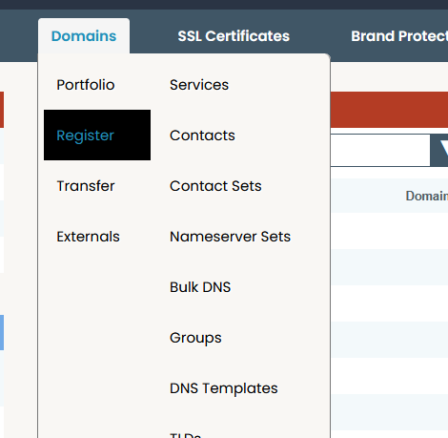Click the filter icon beside search field
Viewport: 448px width, 438px height.
click(439, 150)
